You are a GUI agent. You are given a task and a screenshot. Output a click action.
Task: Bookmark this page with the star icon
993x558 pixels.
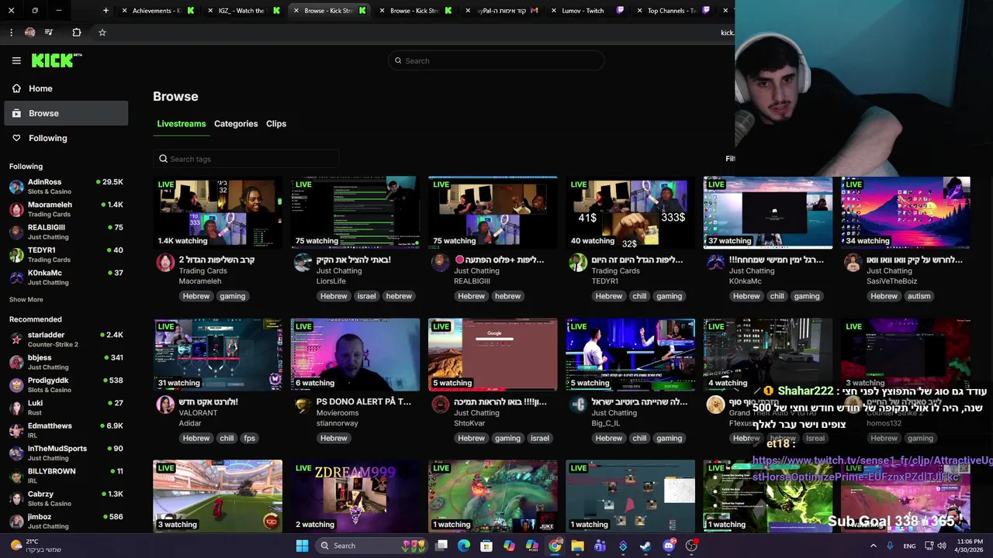point(102,33)
